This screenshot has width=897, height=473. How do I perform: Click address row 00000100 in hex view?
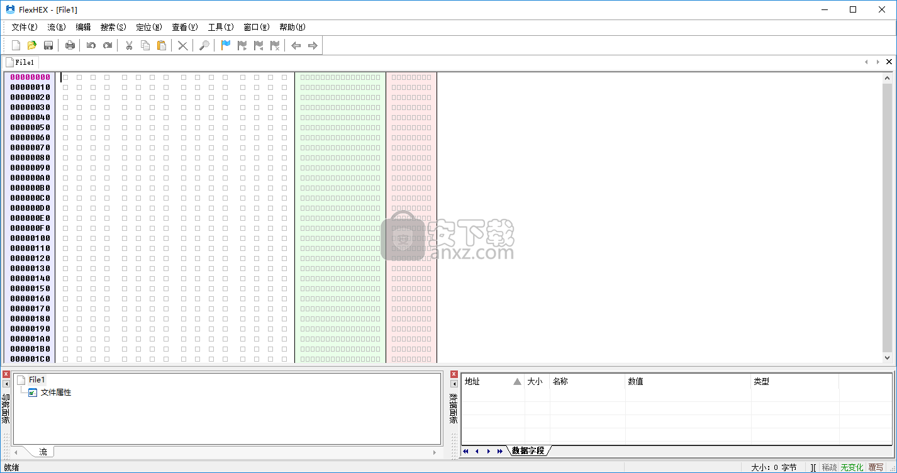pyautogui.click(x=30, y=238)
